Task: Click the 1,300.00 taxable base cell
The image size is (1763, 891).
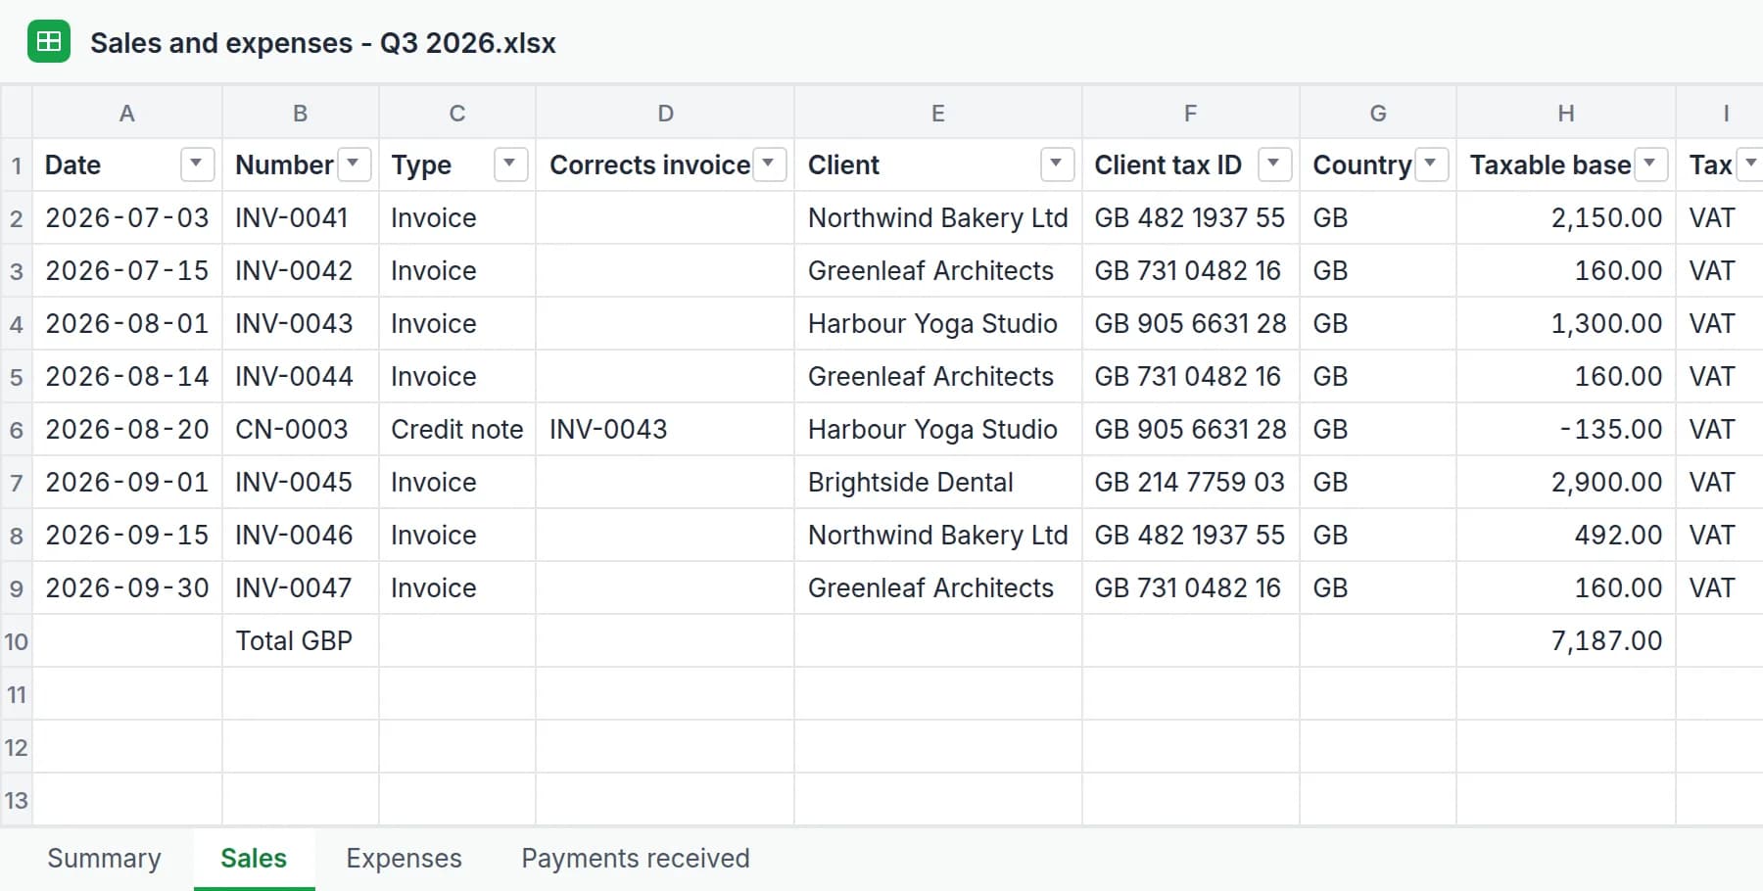Action: (x=1566, y=323)
